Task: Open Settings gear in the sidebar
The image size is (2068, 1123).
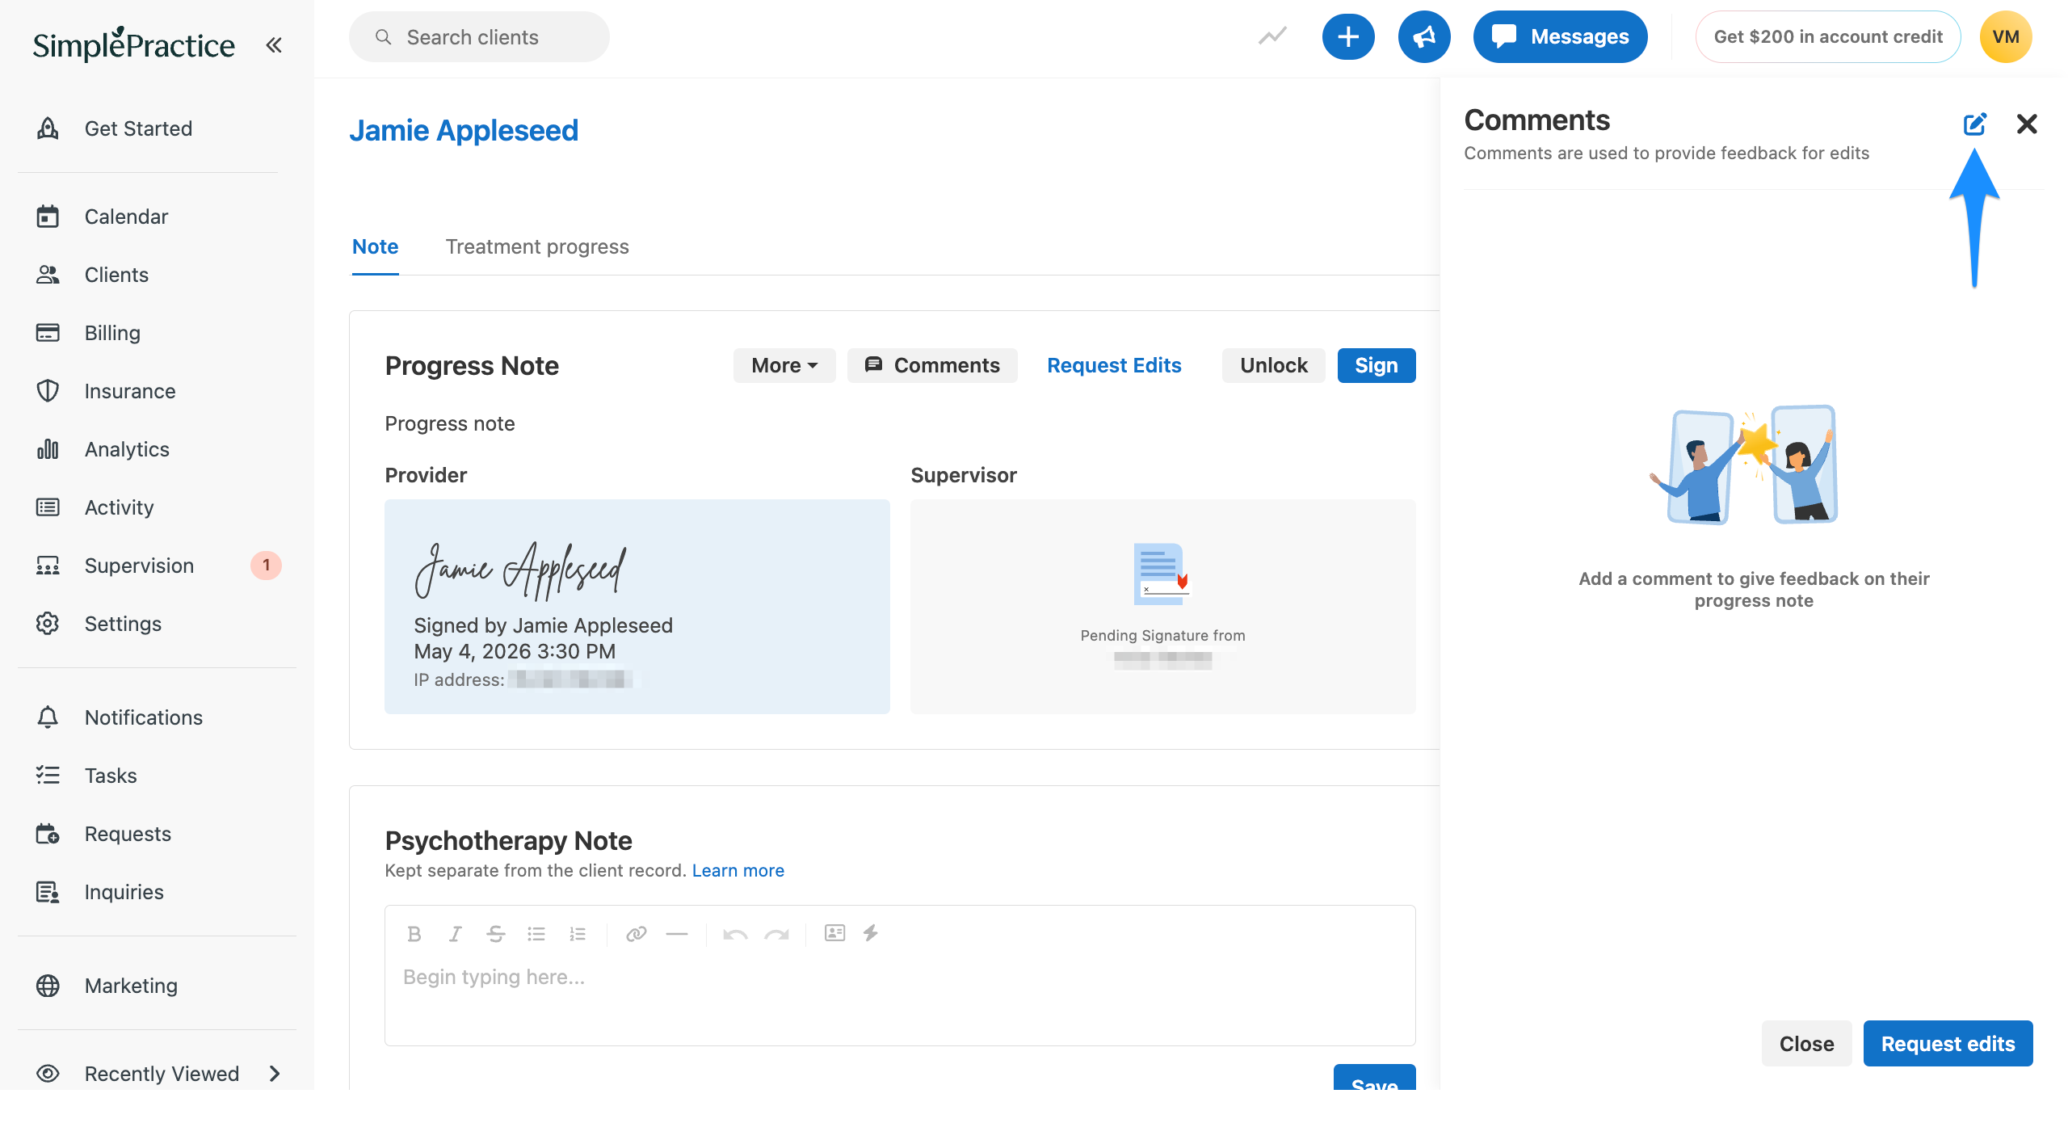Action: click(x=123, y=624)
